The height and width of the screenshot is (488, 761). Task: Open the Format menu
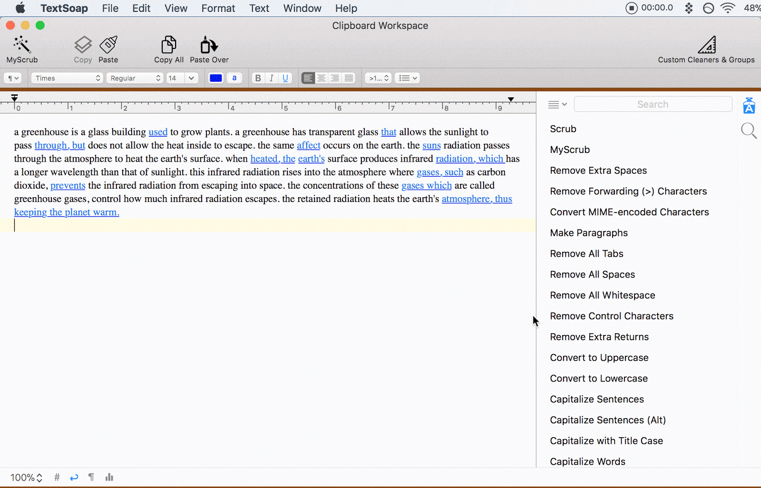point(218,8)
